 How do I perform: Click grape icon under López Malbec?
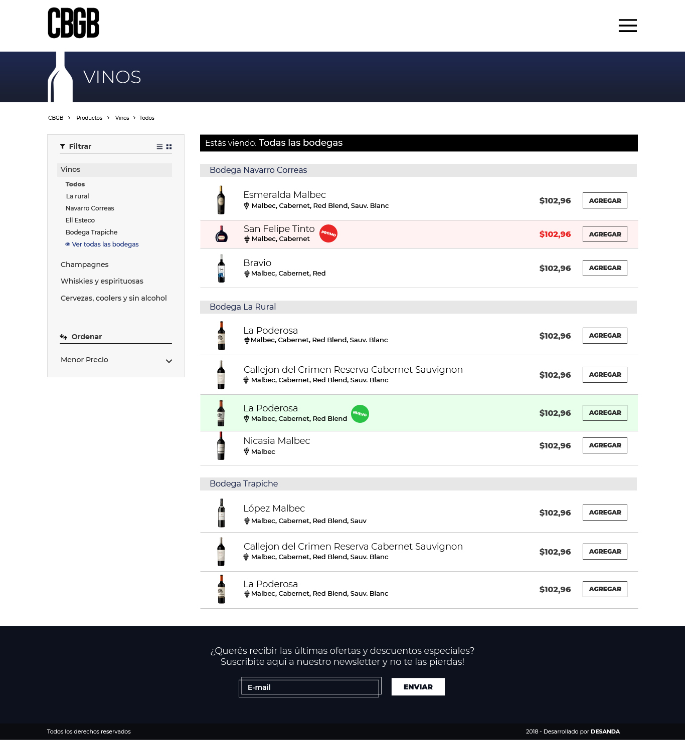(247, 521)
